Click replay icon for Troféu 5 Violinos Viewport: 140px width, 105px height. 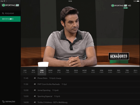click(35, 102)
